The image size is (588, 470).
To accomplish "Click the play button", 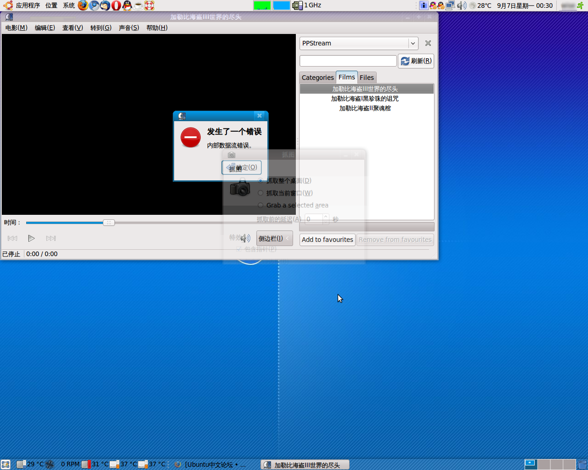I will 31,238.
